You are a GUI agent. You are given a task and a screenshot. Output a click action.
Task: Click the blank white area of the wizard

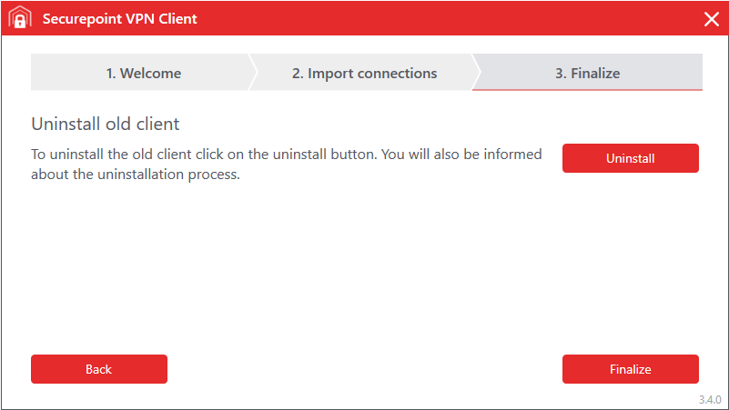click(364, 273)
